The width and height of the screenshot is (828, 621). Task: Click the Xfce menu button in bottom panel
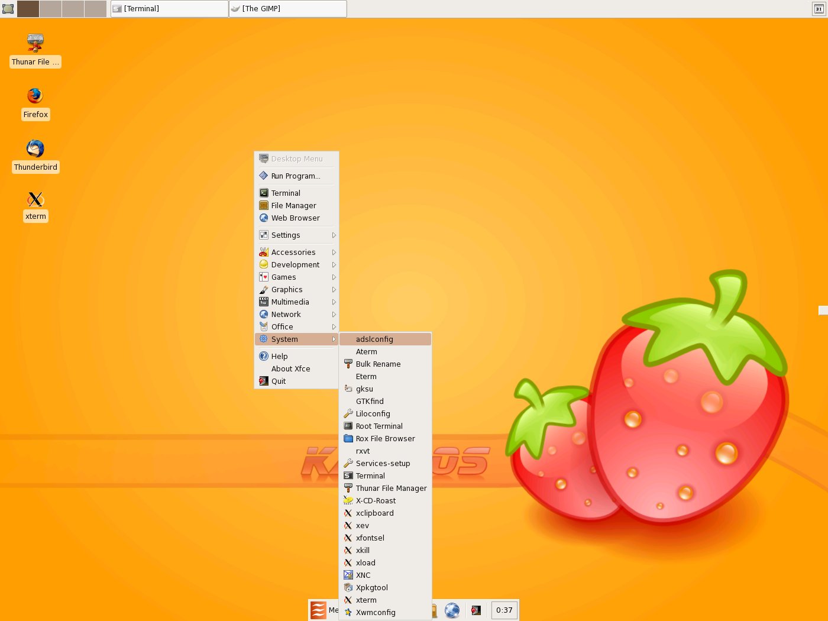324,610
